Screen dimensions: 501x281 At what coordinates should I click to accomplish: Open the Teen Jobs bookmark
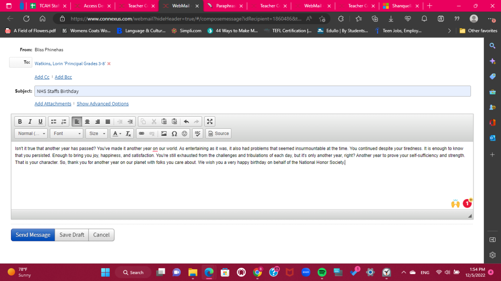click(x=398, y=31)
